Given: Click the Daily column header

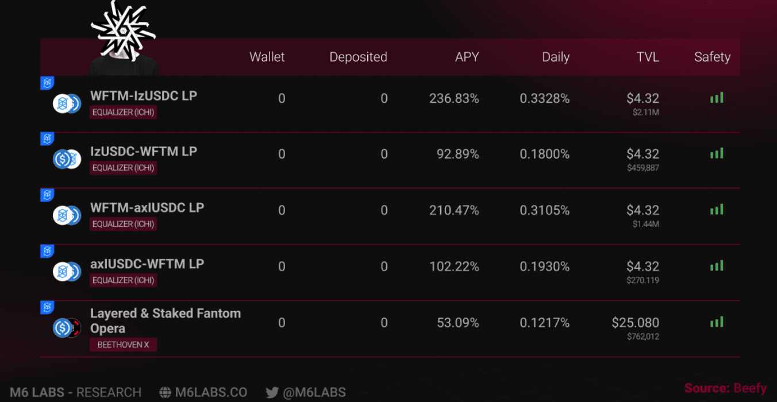Looking at the screenshot, I should click(x=556, y=57).
